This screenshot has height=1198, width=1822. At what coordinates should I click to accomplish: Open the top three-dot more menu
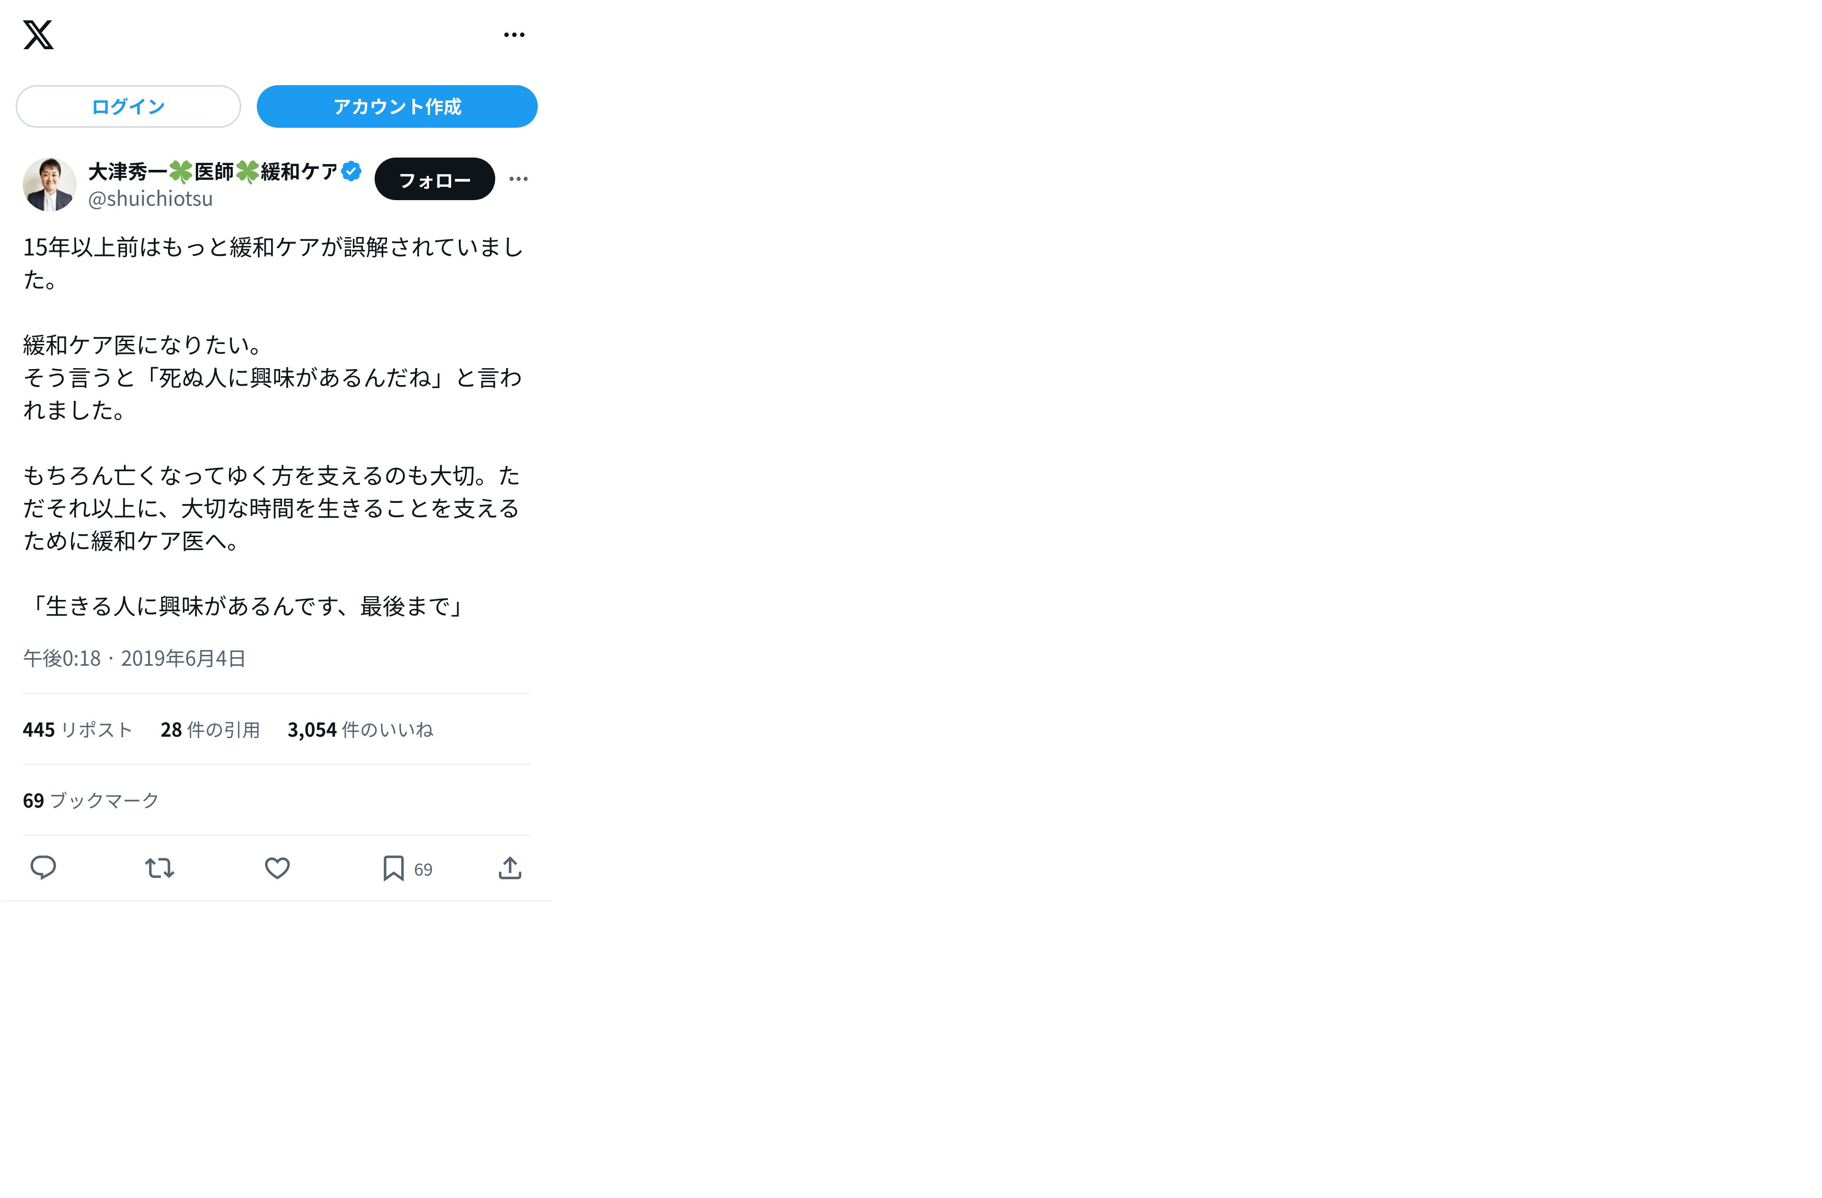(514, 35)
